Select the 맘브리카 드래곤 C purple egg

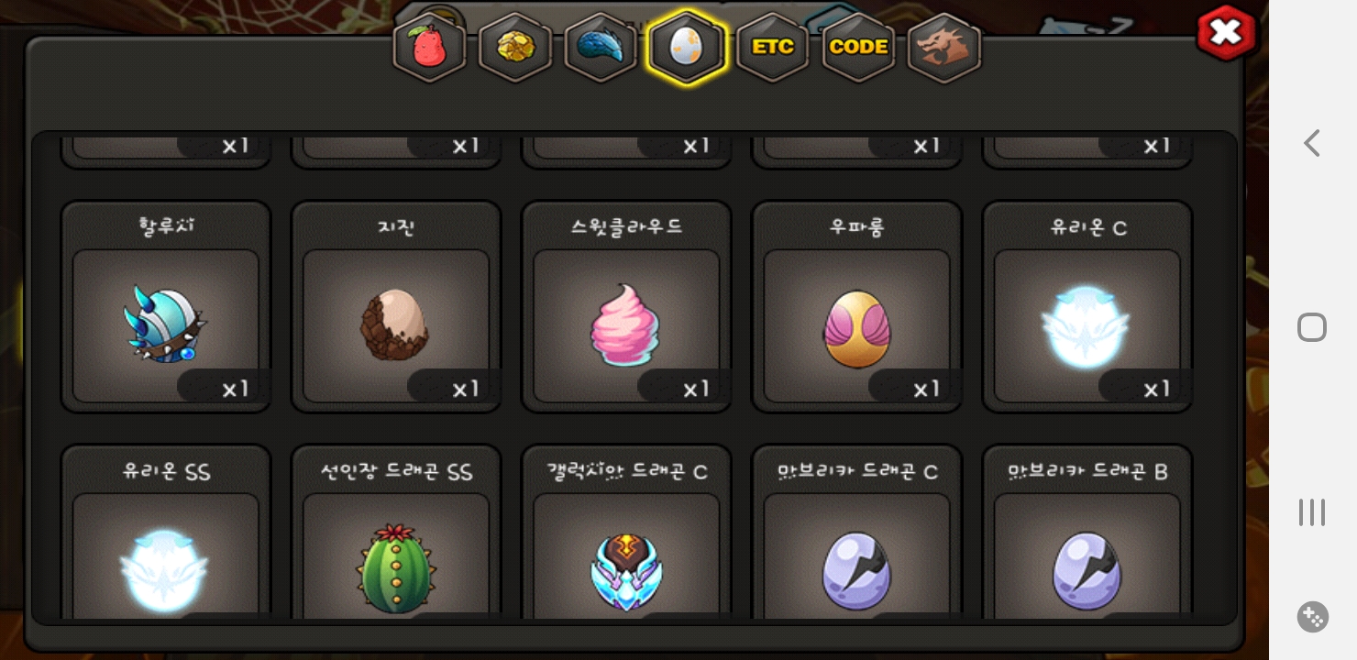tap(856, 532)
